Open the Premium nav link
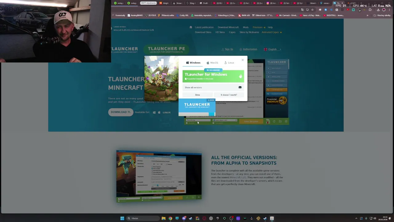The width and height of the screenshot is (394, 222). tap(257, 27)
